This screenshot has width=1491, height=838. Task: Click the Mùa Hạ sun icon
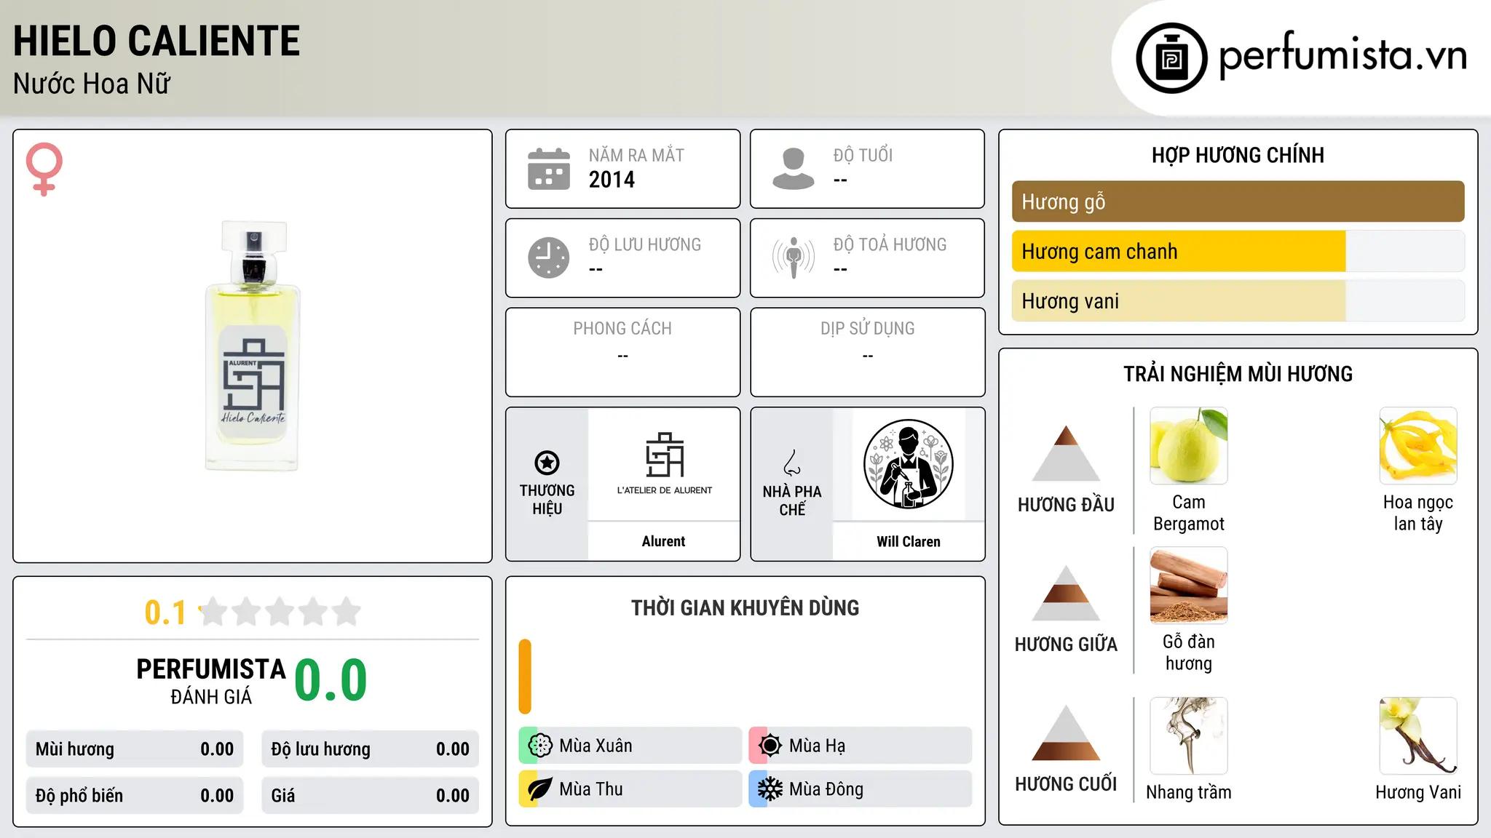(x=770, y=746)
